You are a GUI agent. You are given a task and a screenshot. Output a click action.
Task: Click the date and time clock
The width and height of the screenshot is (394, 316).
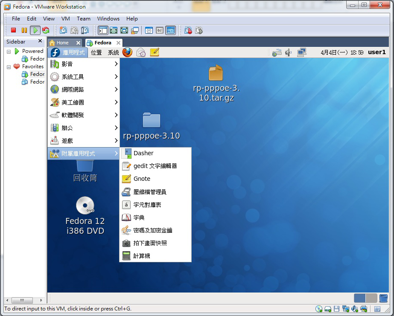coord(342,52)
